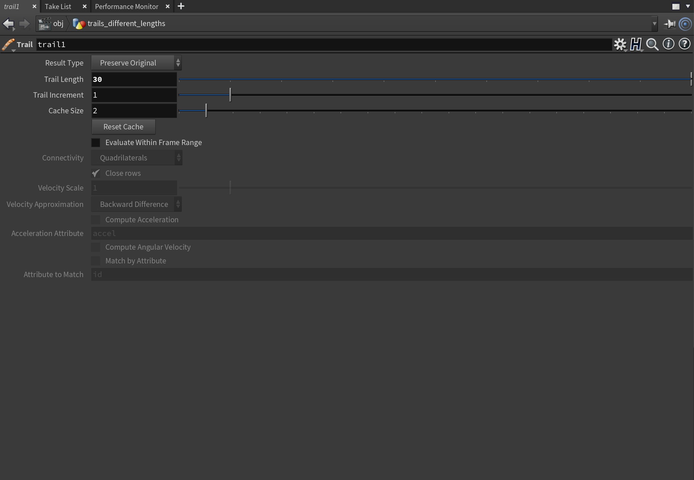Add a new pane tab with plus

click(181, 6)
